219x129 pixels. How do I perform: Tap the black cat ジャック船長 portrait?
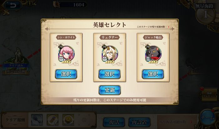pos(153,54)
